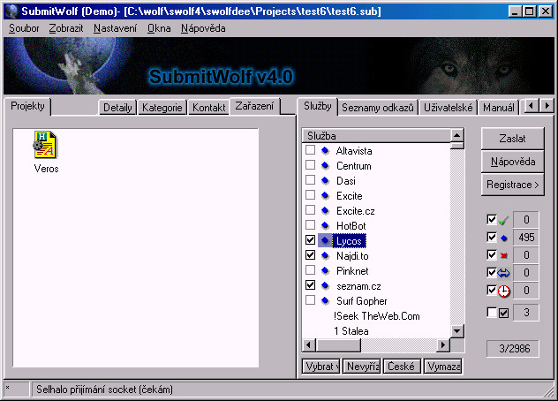Click the green checkmark status icon
This screenshot has width=558, height=401.
503,221
